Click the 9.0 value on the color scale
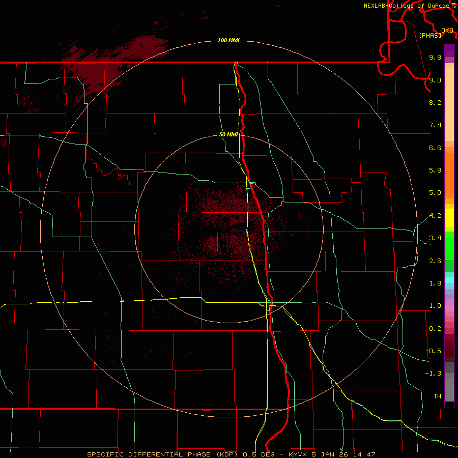This screenshot has height=458, width=458. (x=435, y=80)
